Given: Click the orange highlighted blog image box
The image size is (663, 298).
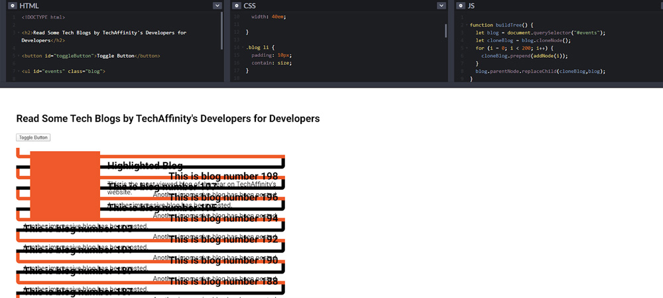Looking at the screenshot, I should pos(65,185).
